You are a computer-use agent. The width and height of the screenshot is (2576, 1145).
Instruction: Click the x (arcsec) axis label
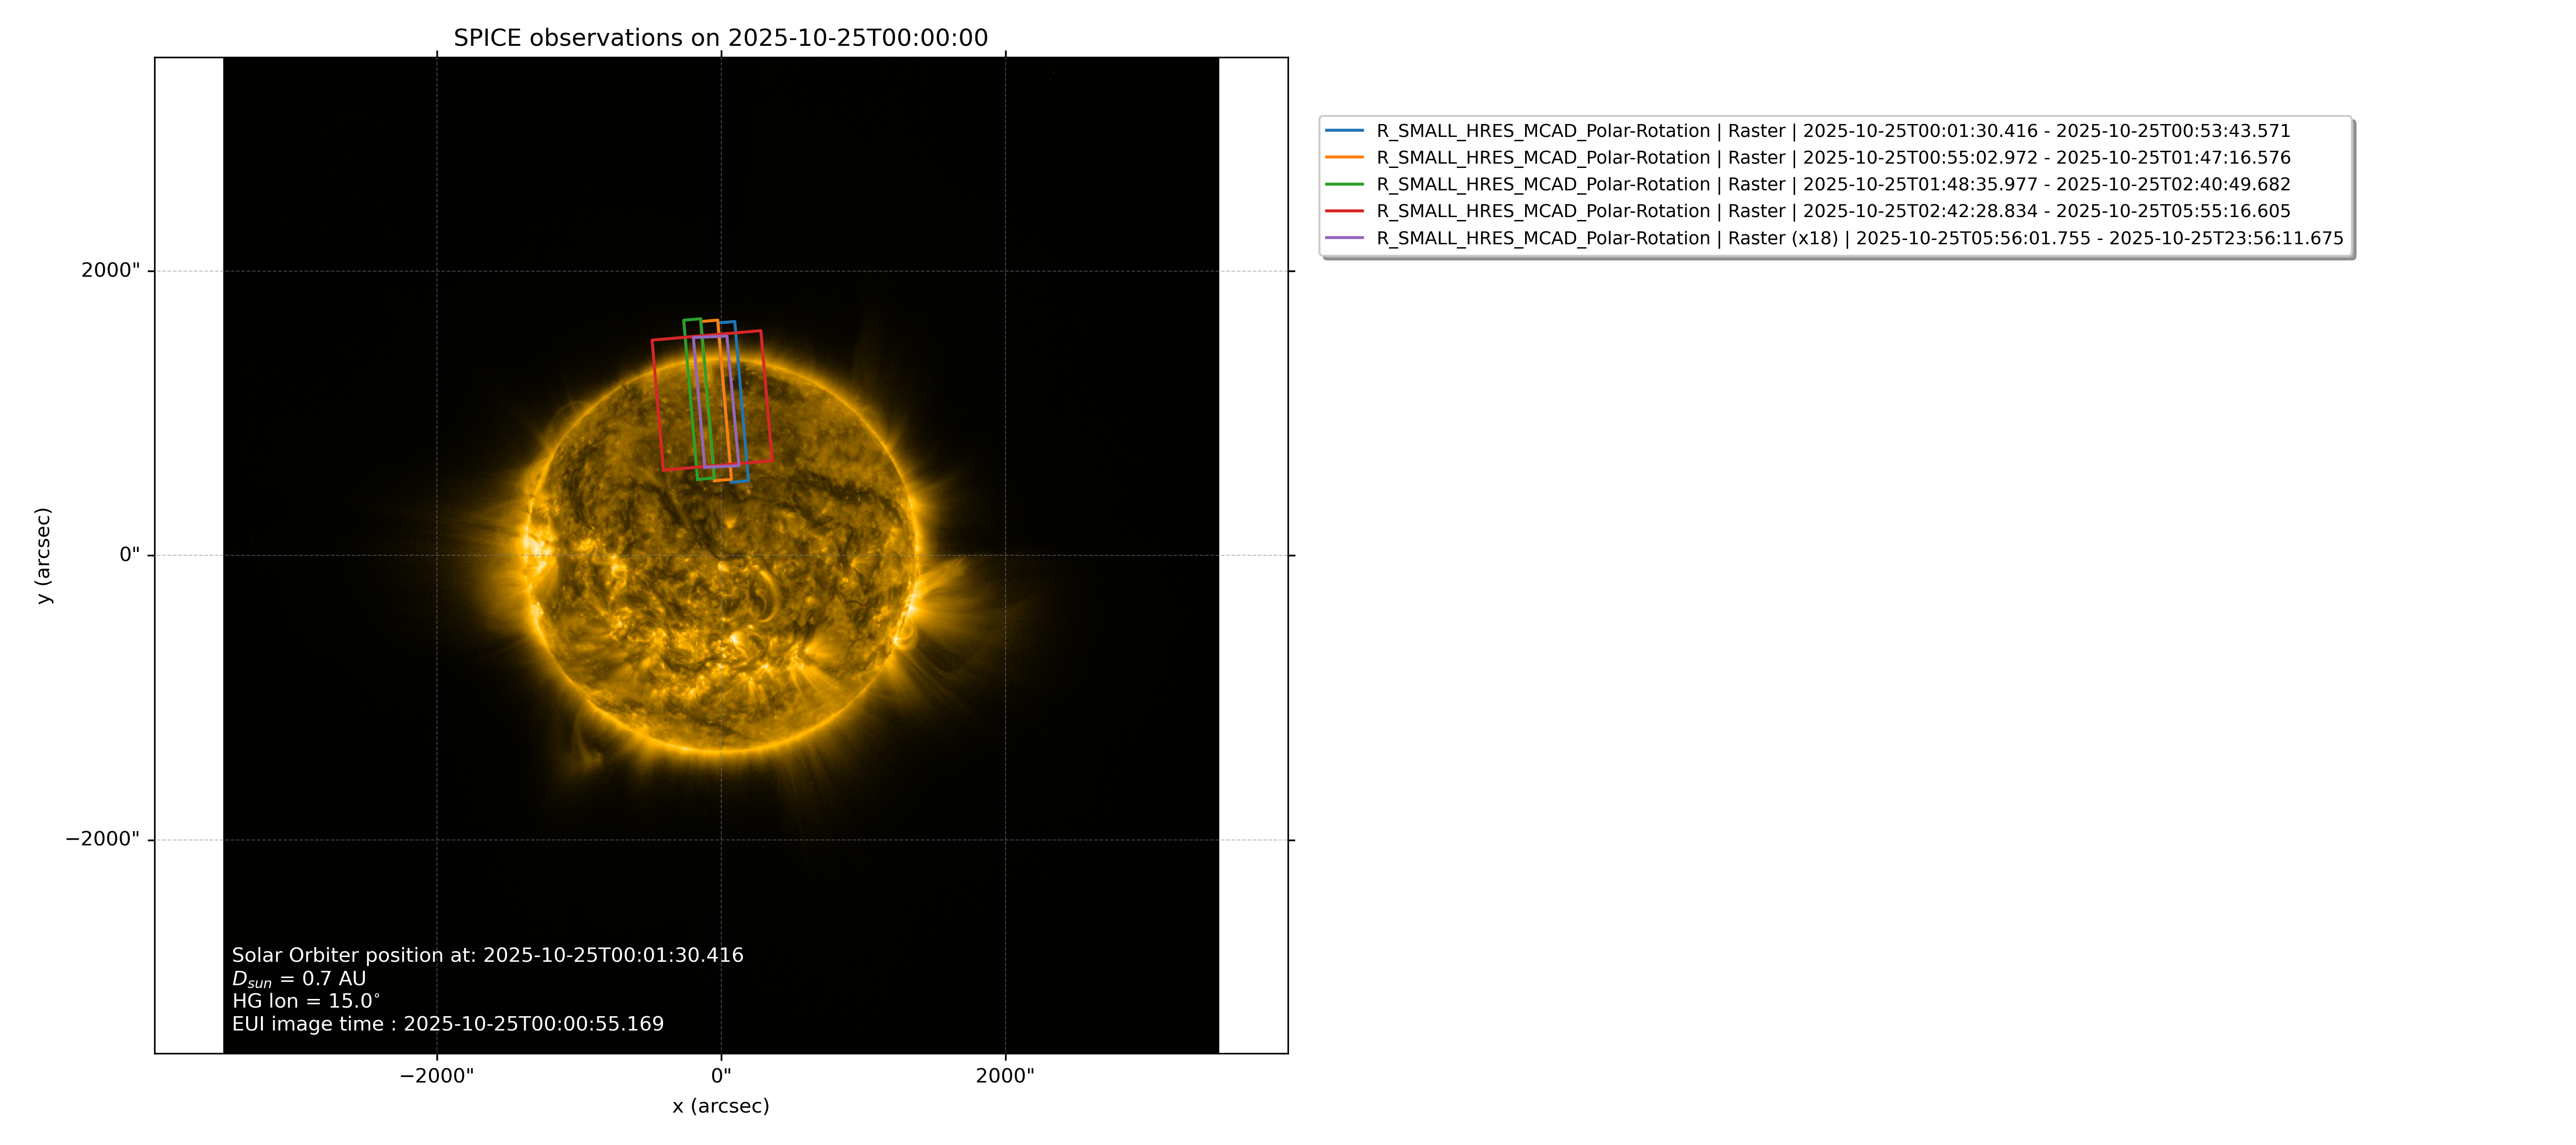point(721,1106)
